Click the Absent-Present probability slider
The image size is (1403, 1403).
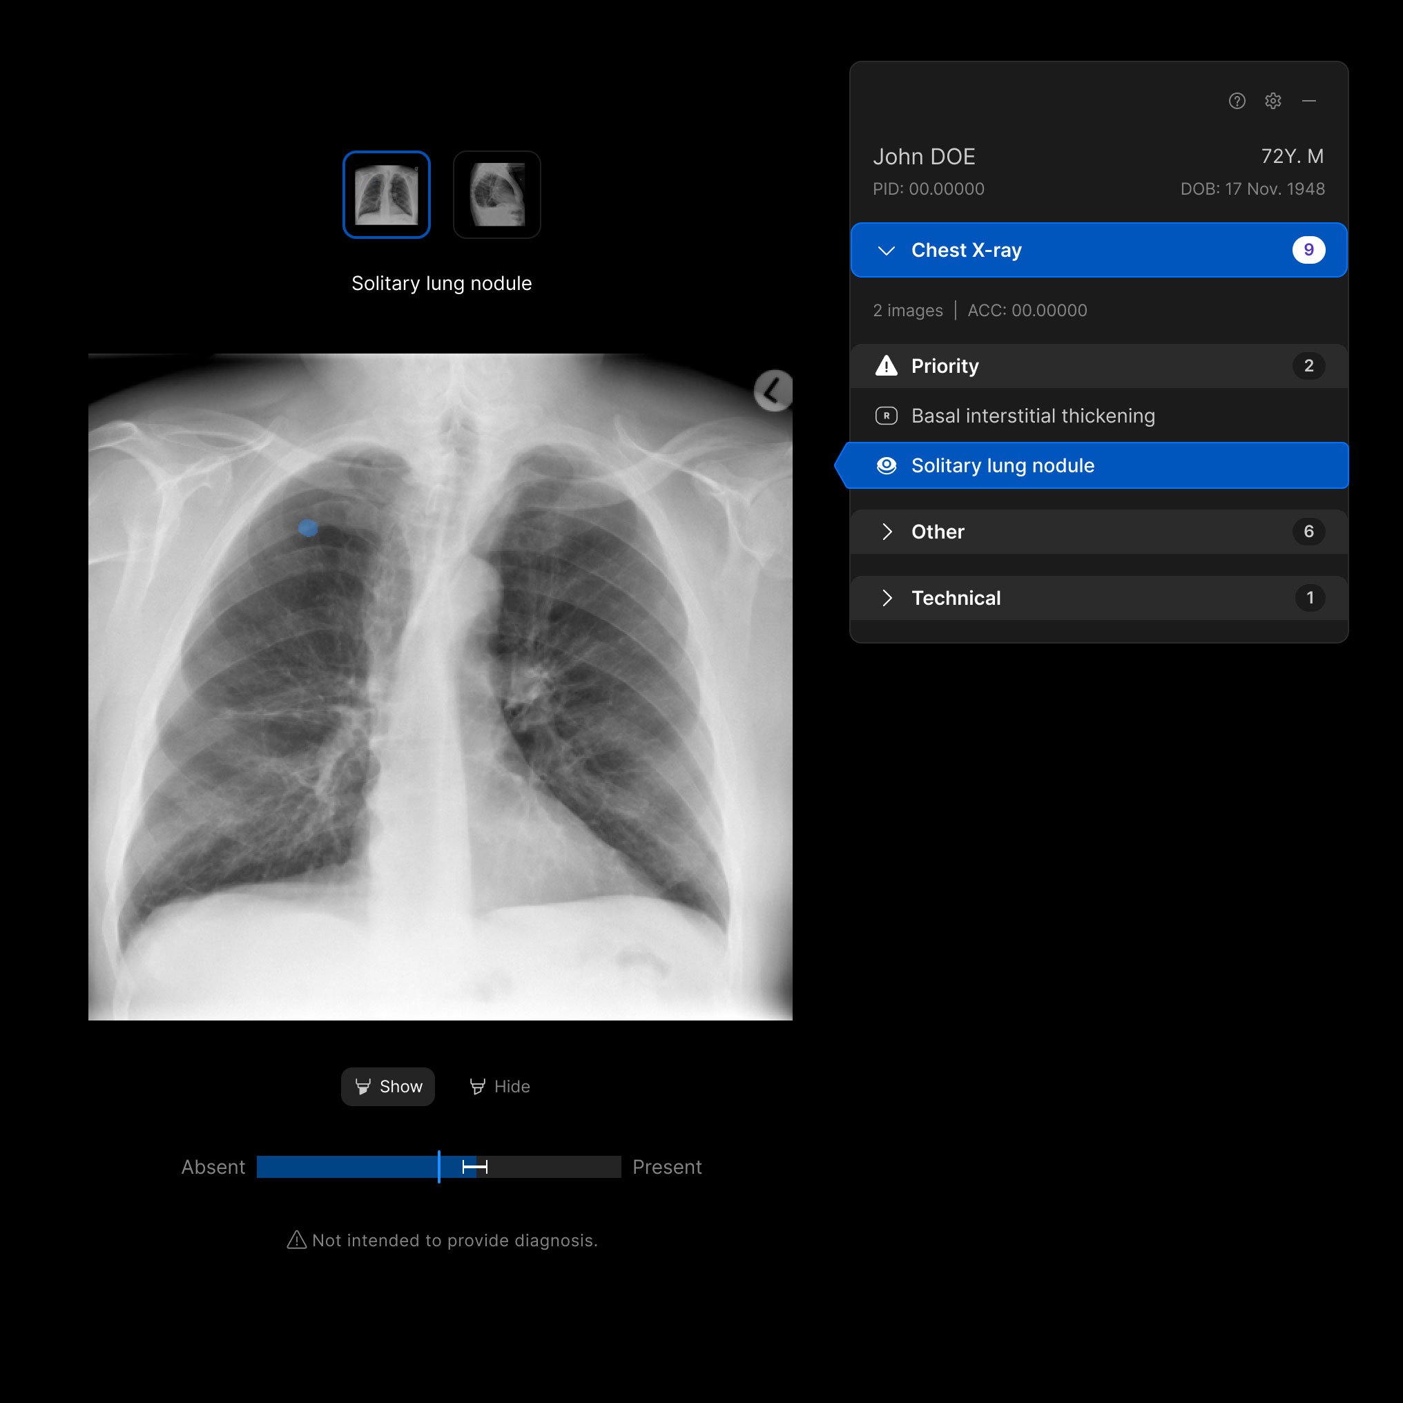pos(438,1166)
